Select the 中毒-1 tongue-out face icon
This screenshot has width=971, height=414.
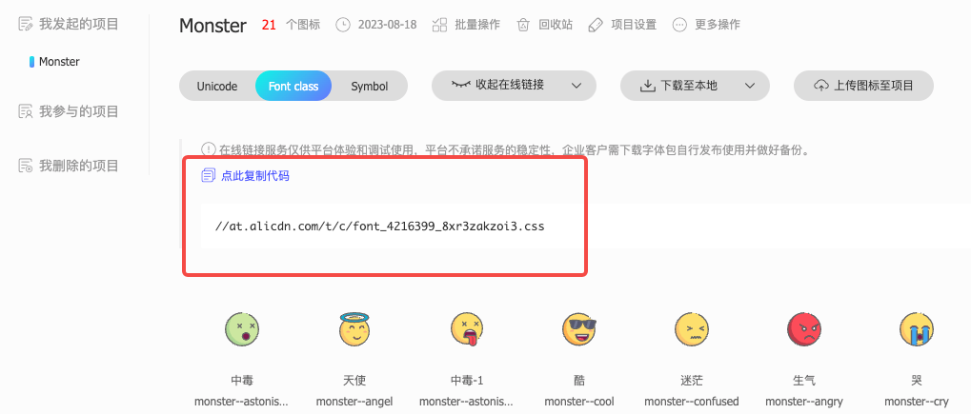pos(466,329)
